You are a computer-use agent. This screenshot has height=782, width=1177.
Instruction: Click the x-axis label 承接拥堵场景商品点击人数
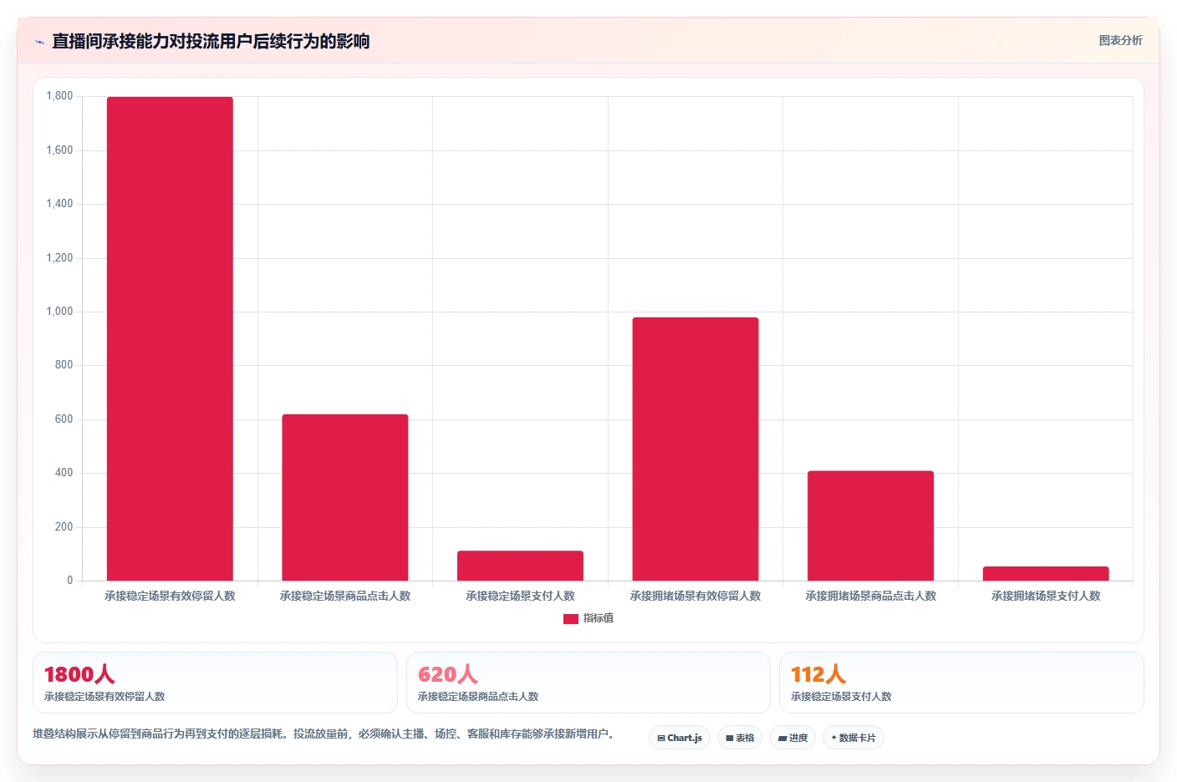click(870, 596)
